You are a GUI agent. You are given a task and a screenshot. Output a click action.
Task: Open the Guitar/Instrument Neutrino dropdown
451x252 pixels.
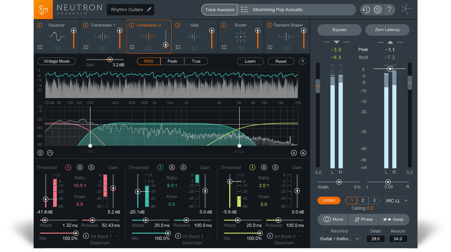[x=339, y=238]
